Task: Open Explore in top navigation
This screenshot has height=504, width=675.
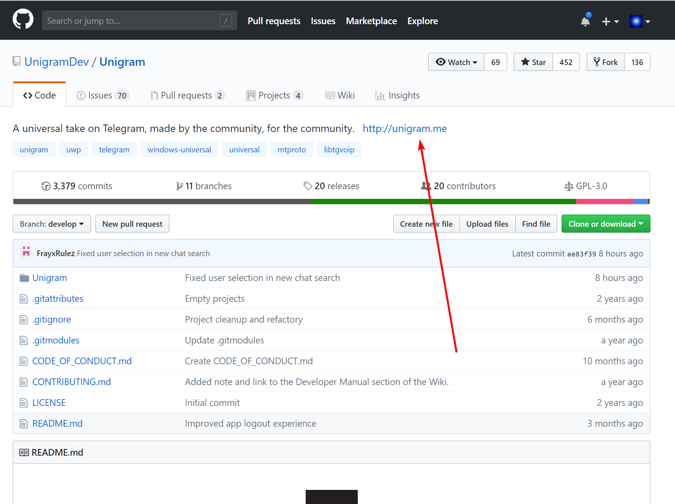Action: pos(422,21)
